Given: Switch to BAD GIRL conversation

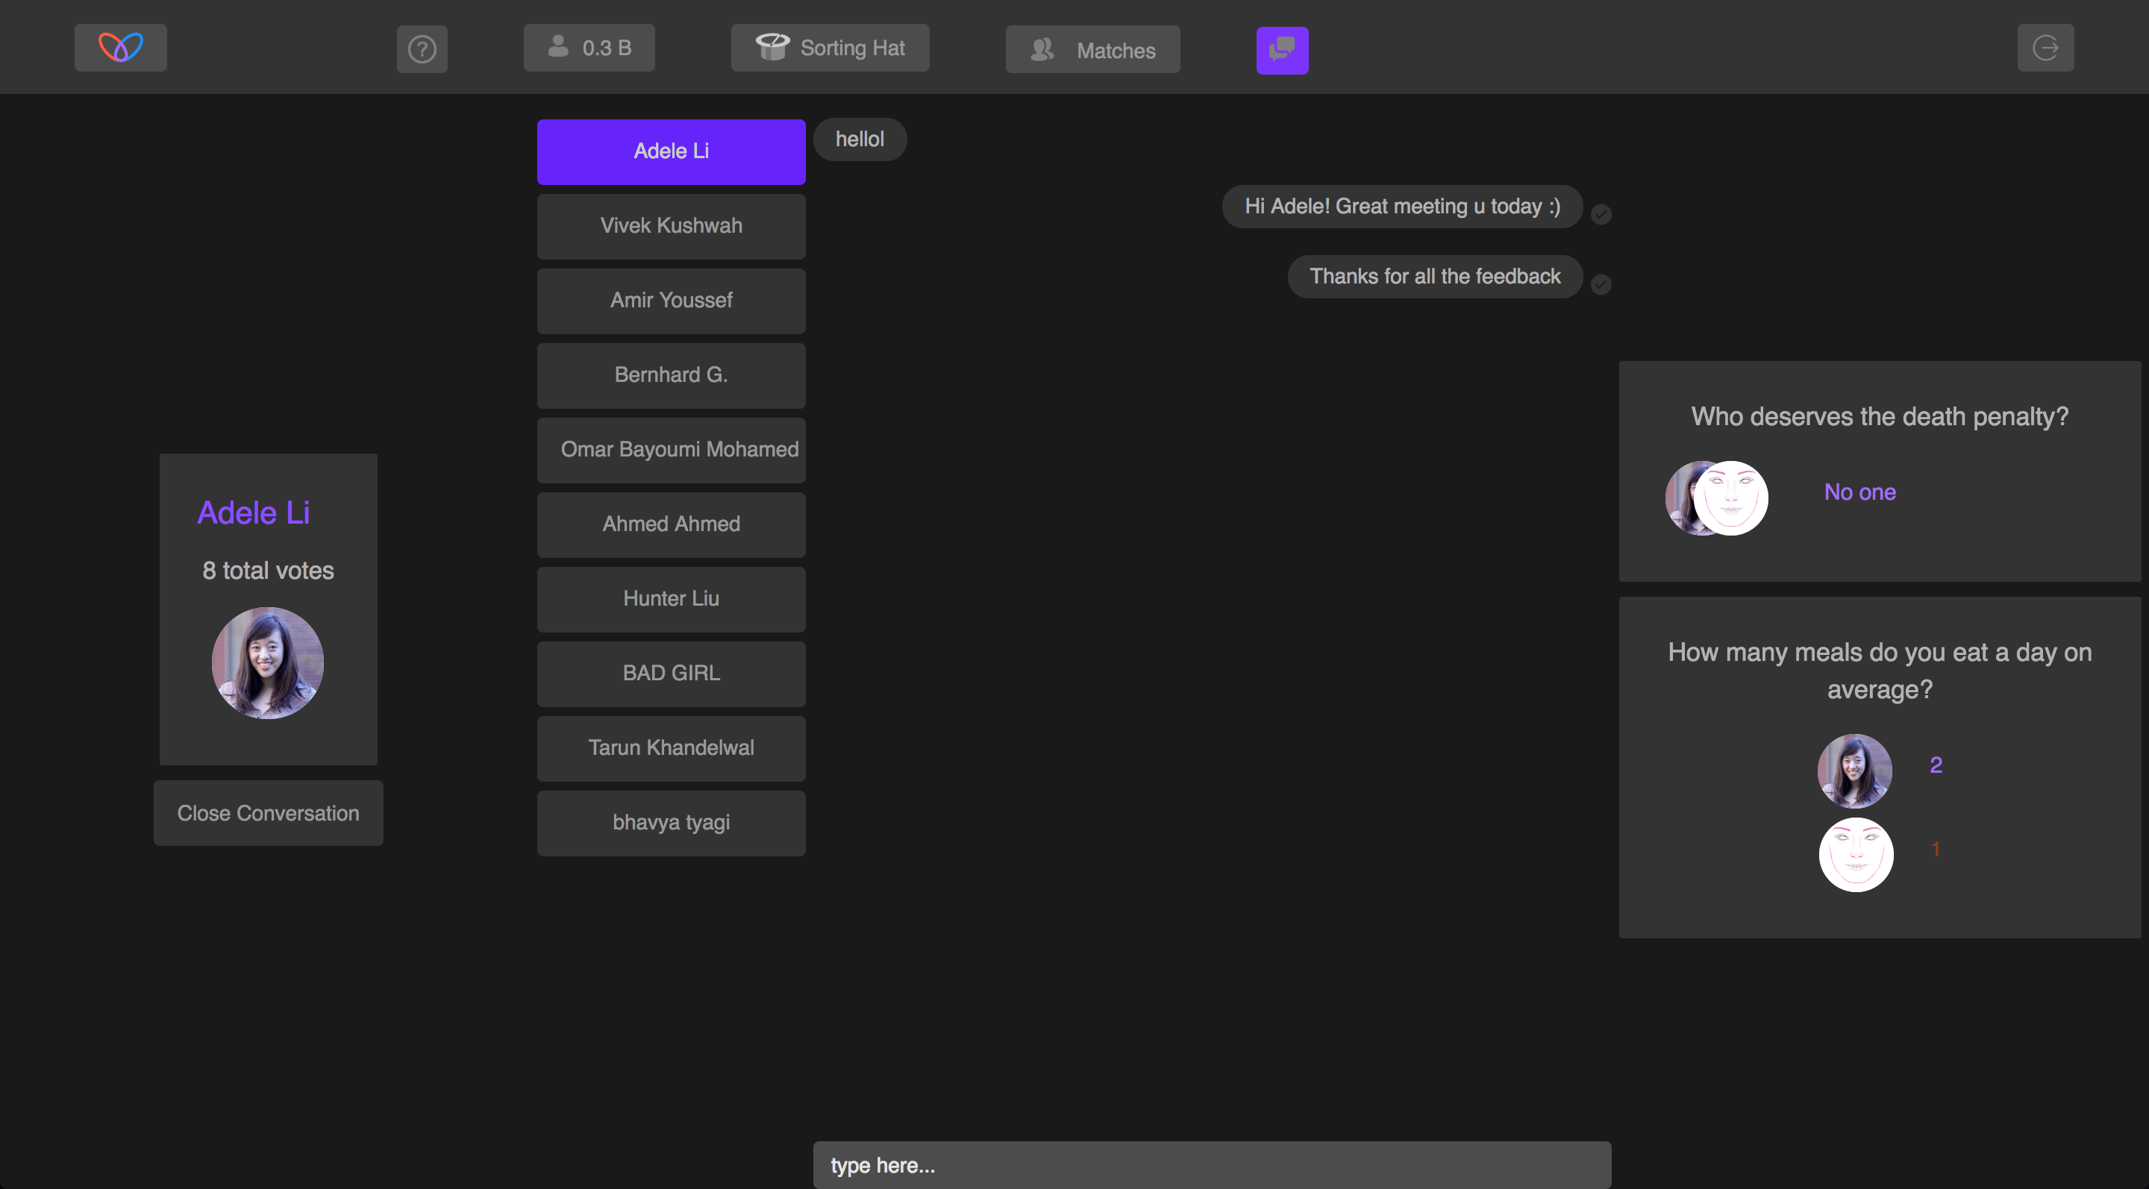Looking at the screenshot, I should click(x=671, y=673).
